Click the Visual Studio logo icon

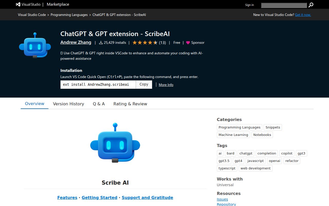[x=18, y=4]
